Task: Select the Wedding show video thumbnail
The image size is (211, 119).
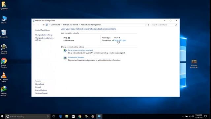Action: tap(194, 64)
